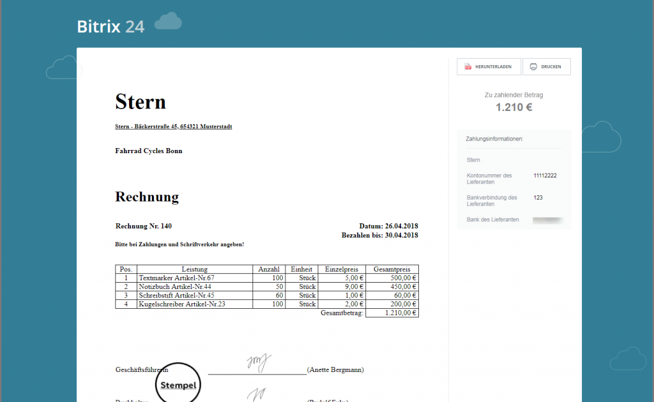Image resolution: width=654 pixels, height=402 pixels.
Task: Click the 450,00 € total cell
Action: click(x=392, y=287)
